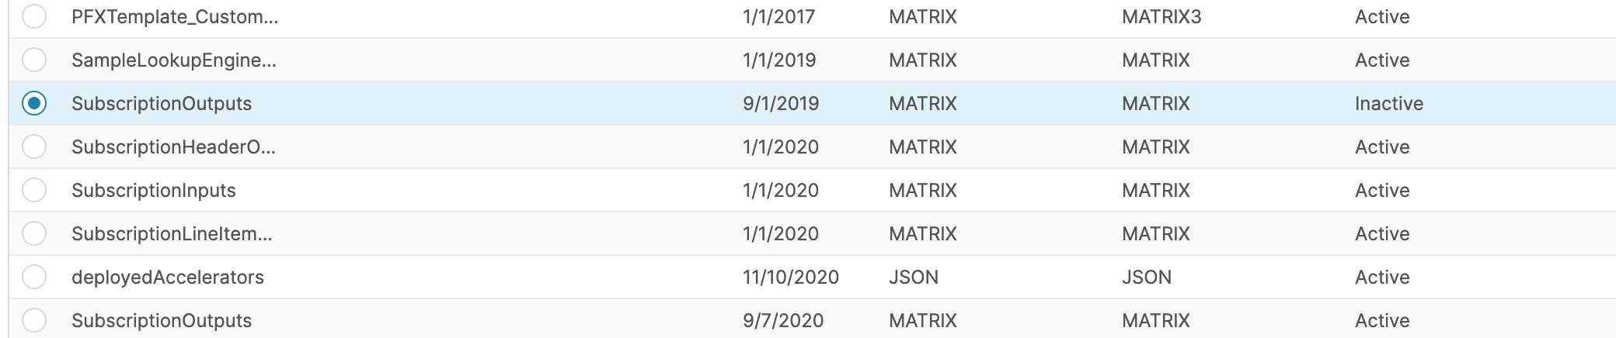Select the SubscriptionLineItem row radio button
Screen dimensions: 1616x338
(34, 233)
